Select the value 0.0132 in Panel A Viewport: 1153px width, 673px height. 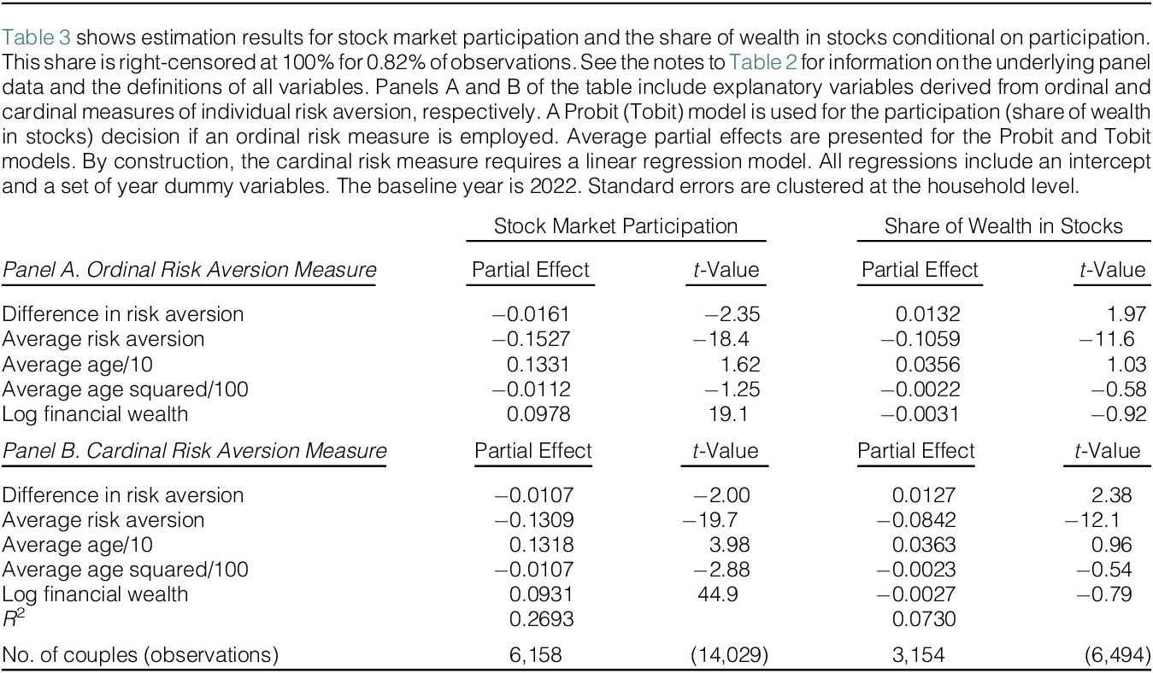(x=927, y=314)
